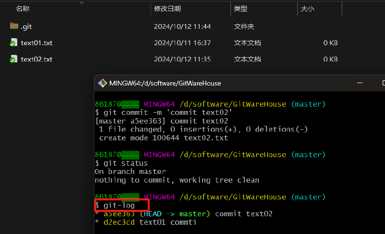Click the git-log command line

click(115, 205)
